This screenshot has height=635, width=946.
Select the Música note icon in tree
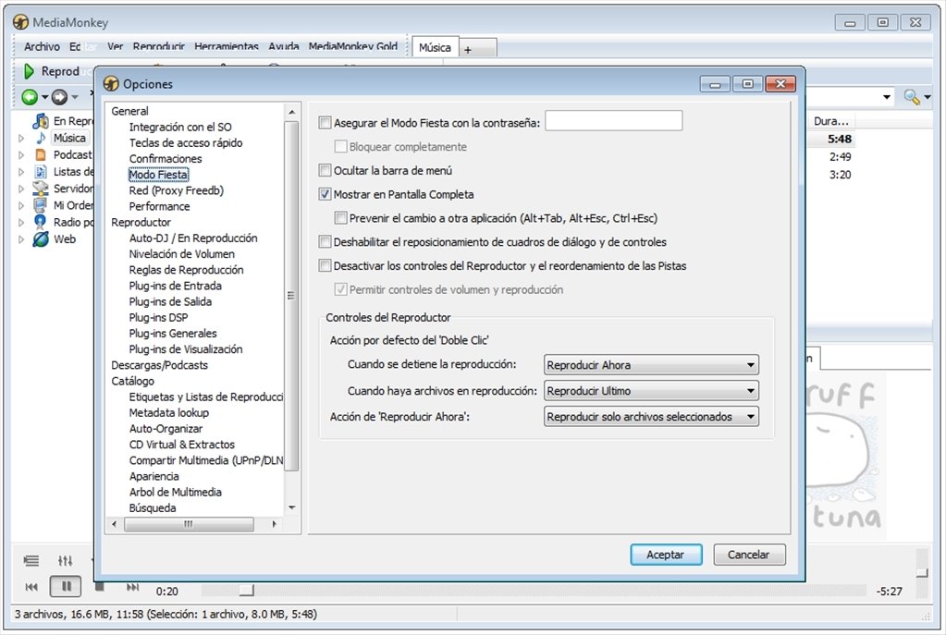tap(41, 138)
